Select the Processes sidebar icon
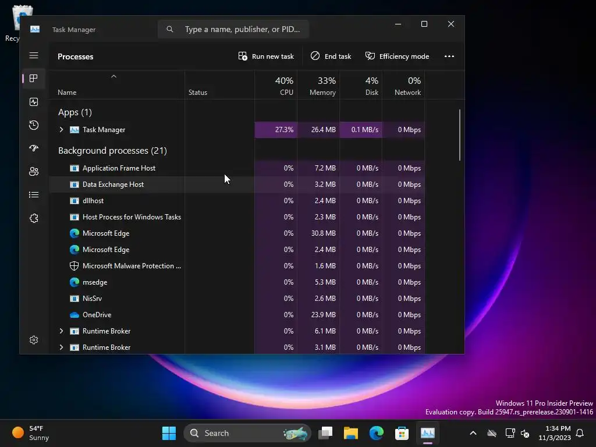 (34, 79)
